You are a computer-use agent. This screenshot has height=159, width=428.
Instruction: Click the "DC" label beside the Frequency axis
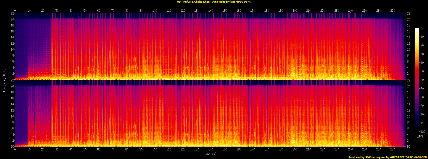pos(12,147)
